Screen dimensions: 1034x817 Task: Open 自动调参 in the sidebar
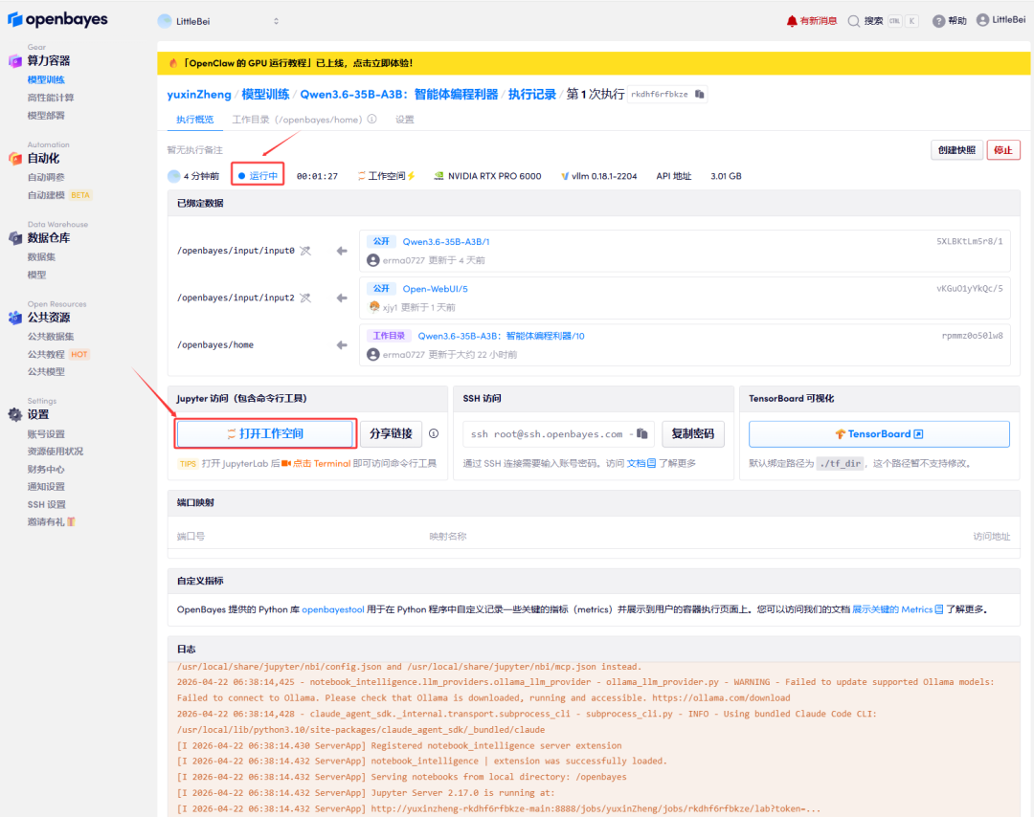[x=46, y=177]
